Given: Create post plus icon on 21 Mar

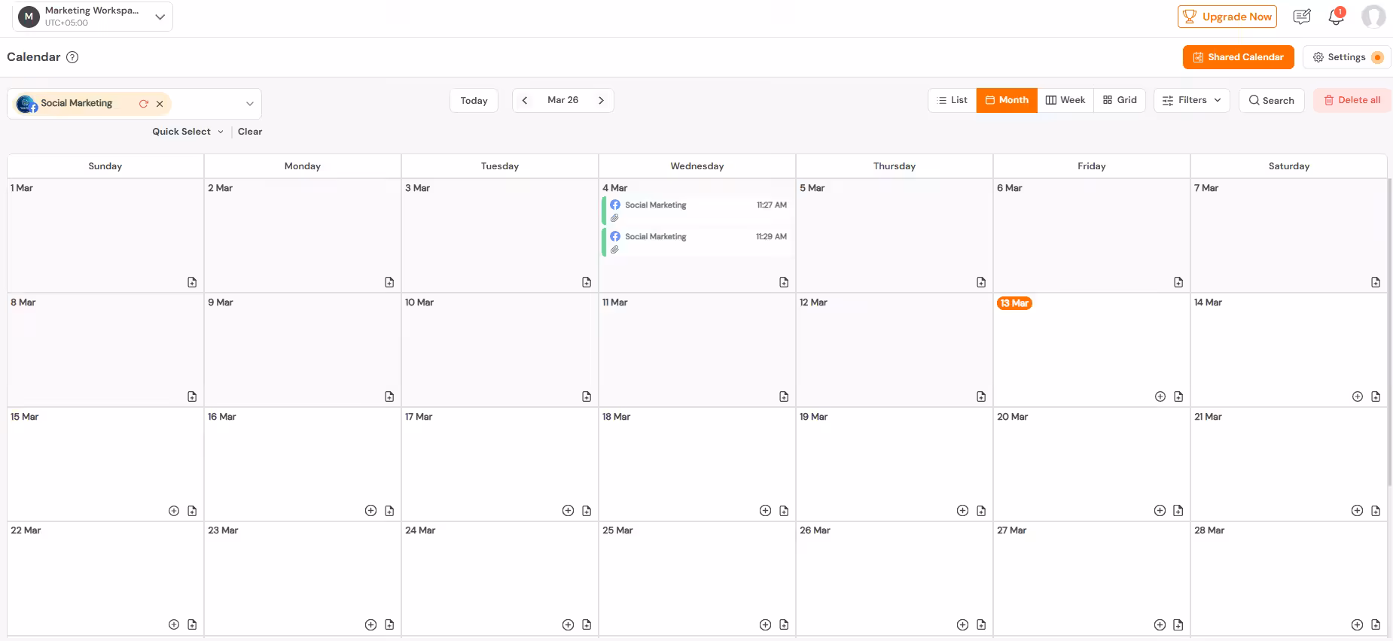Looking at the screenshot, I should tap(1358, 511).
